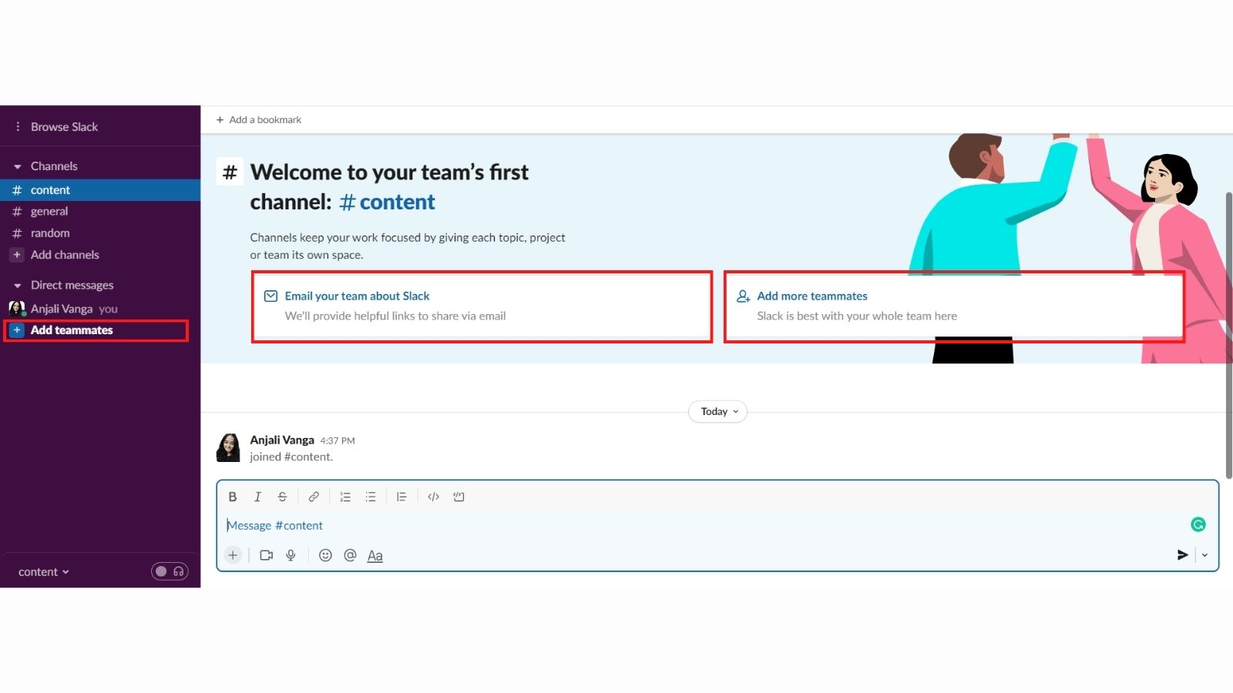Start a bulleted list
Viewport: 1233px width, 693px height.
(x=371, y=497)
